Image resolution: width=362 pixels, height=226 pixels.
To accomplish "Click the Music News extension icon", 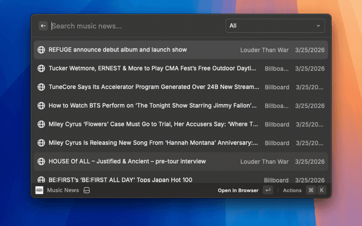I will 39,190.
